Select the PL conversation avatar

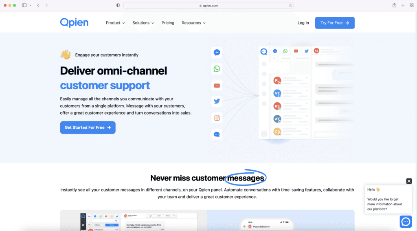click(x=277, y=80)
